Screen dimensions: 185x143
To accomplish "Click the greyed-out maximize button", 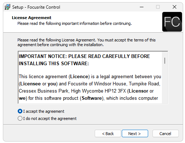I will [158, 7].
